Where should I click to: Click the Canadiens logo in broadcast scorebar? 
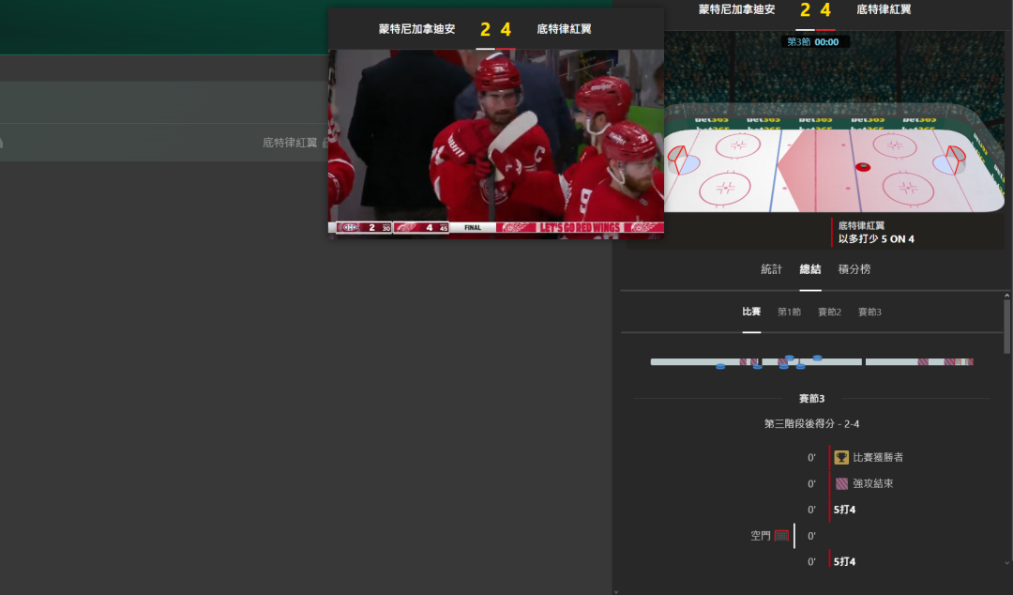click(x=348, y=227)
